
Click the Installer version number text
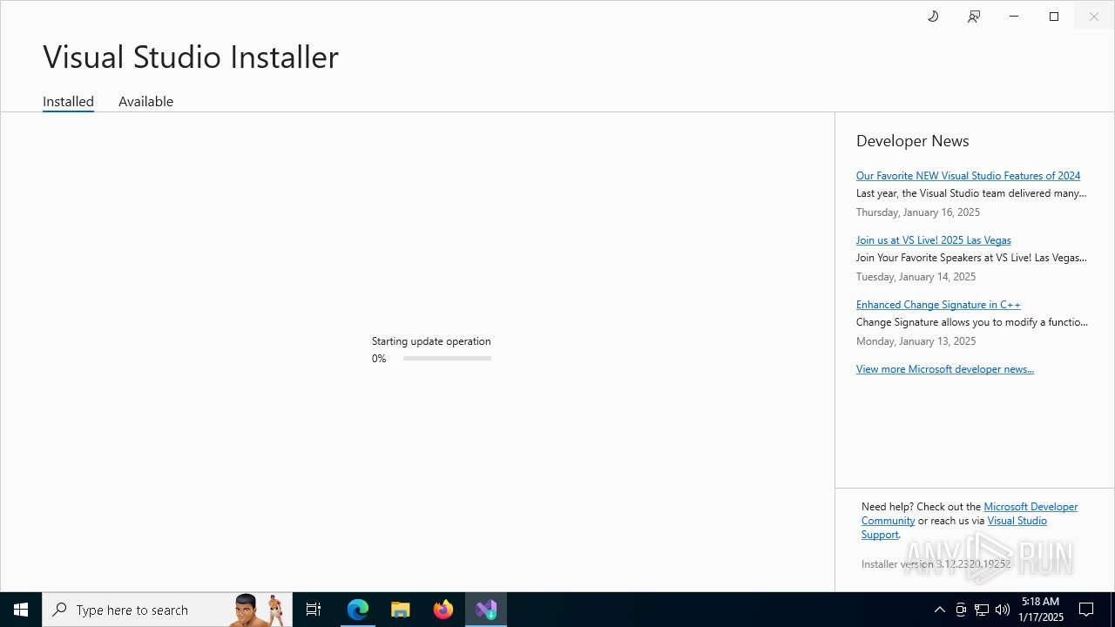click(936, 564)
